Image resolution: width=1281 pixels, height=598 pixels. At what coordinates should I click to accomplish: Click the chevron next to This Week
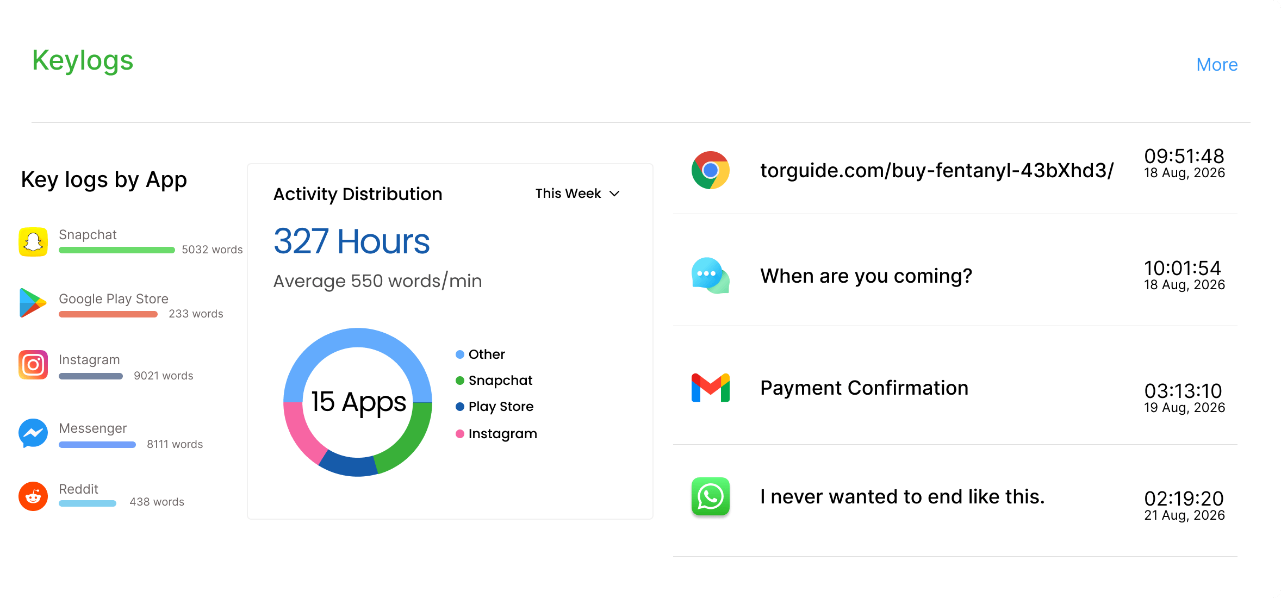pos(614,194)
